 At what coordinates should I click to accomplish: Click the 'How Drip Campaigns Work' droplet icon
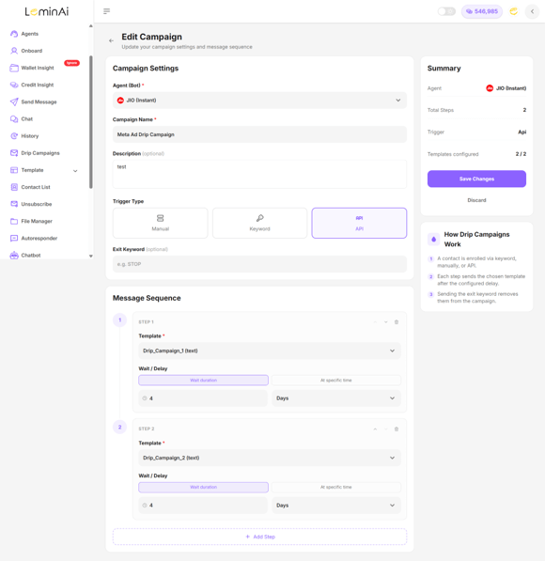point(434,240)
